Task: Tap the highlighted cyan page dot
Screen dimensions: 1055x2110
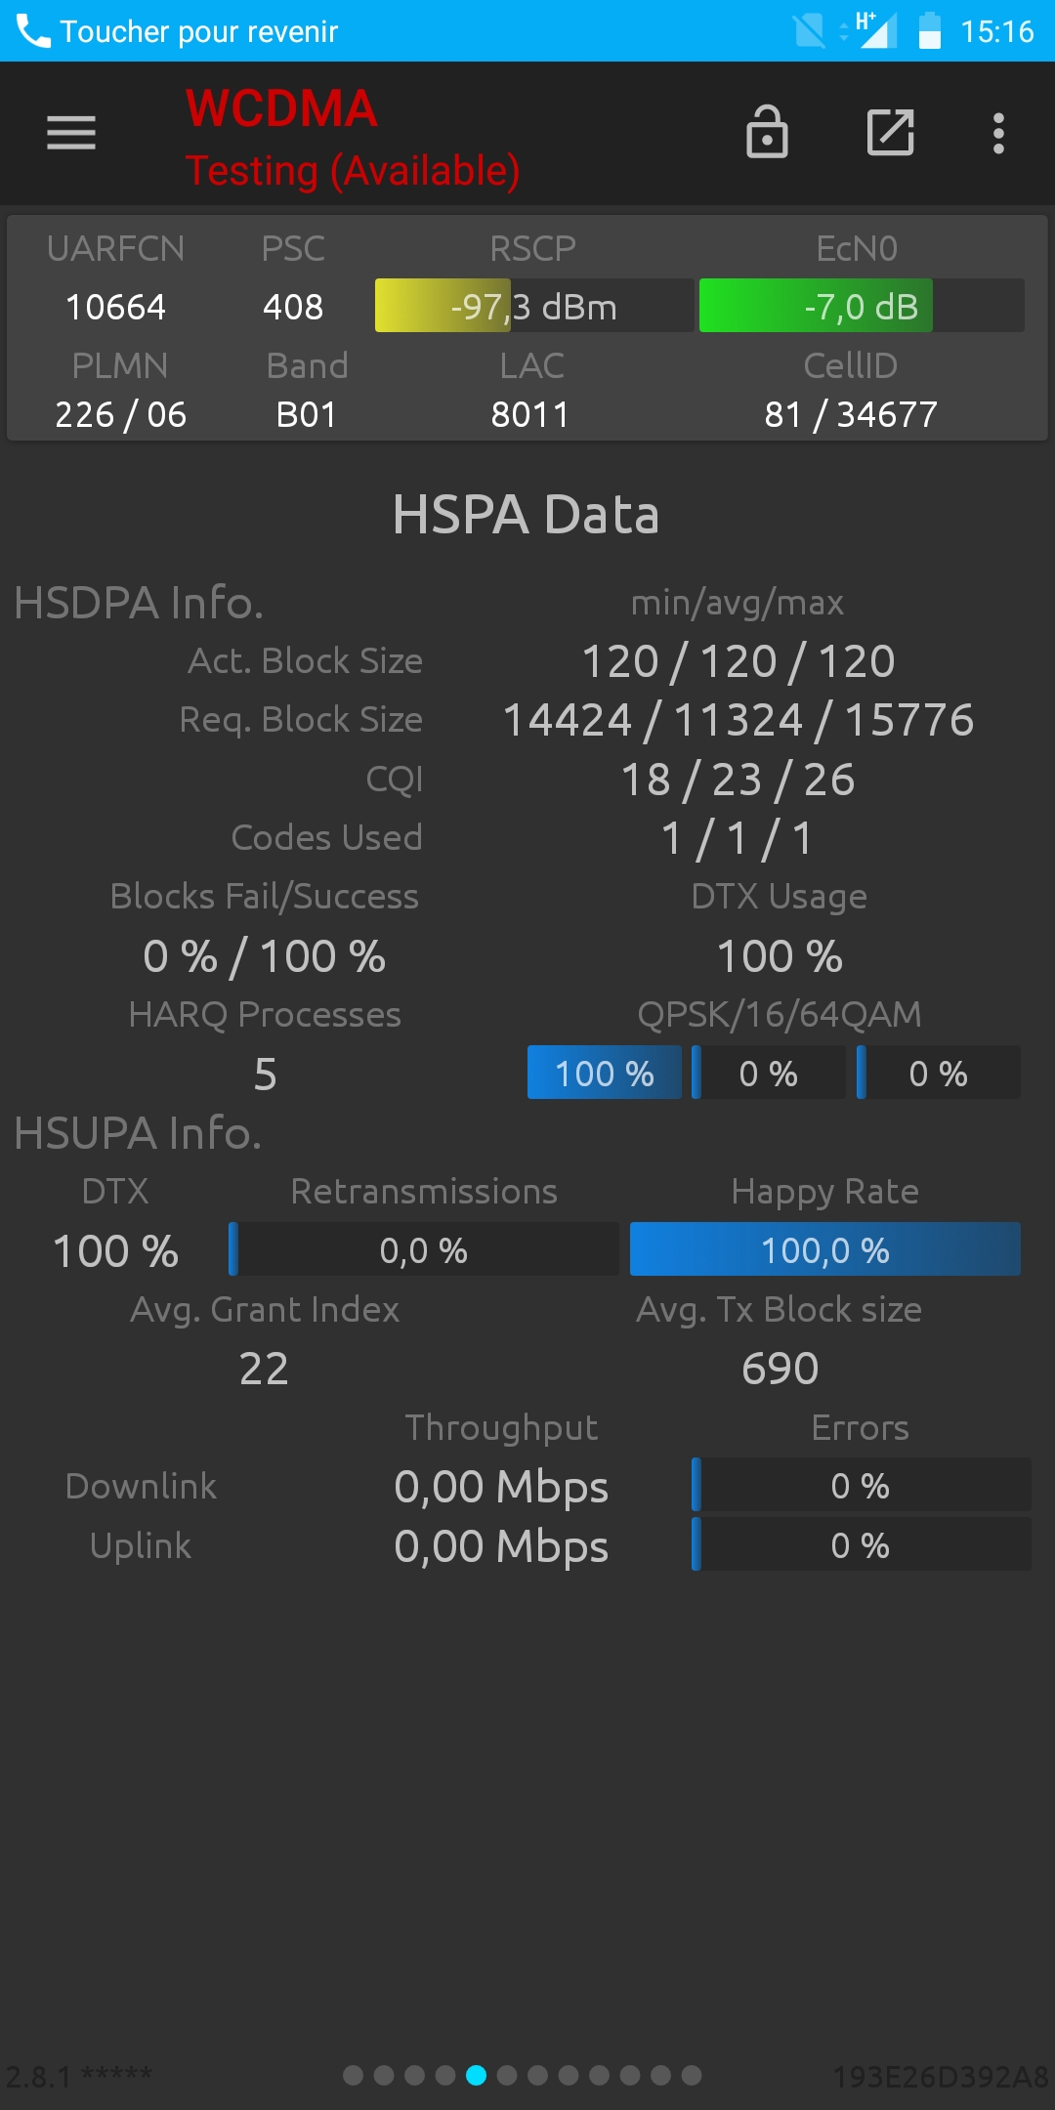Action: tap(477, 2075)
